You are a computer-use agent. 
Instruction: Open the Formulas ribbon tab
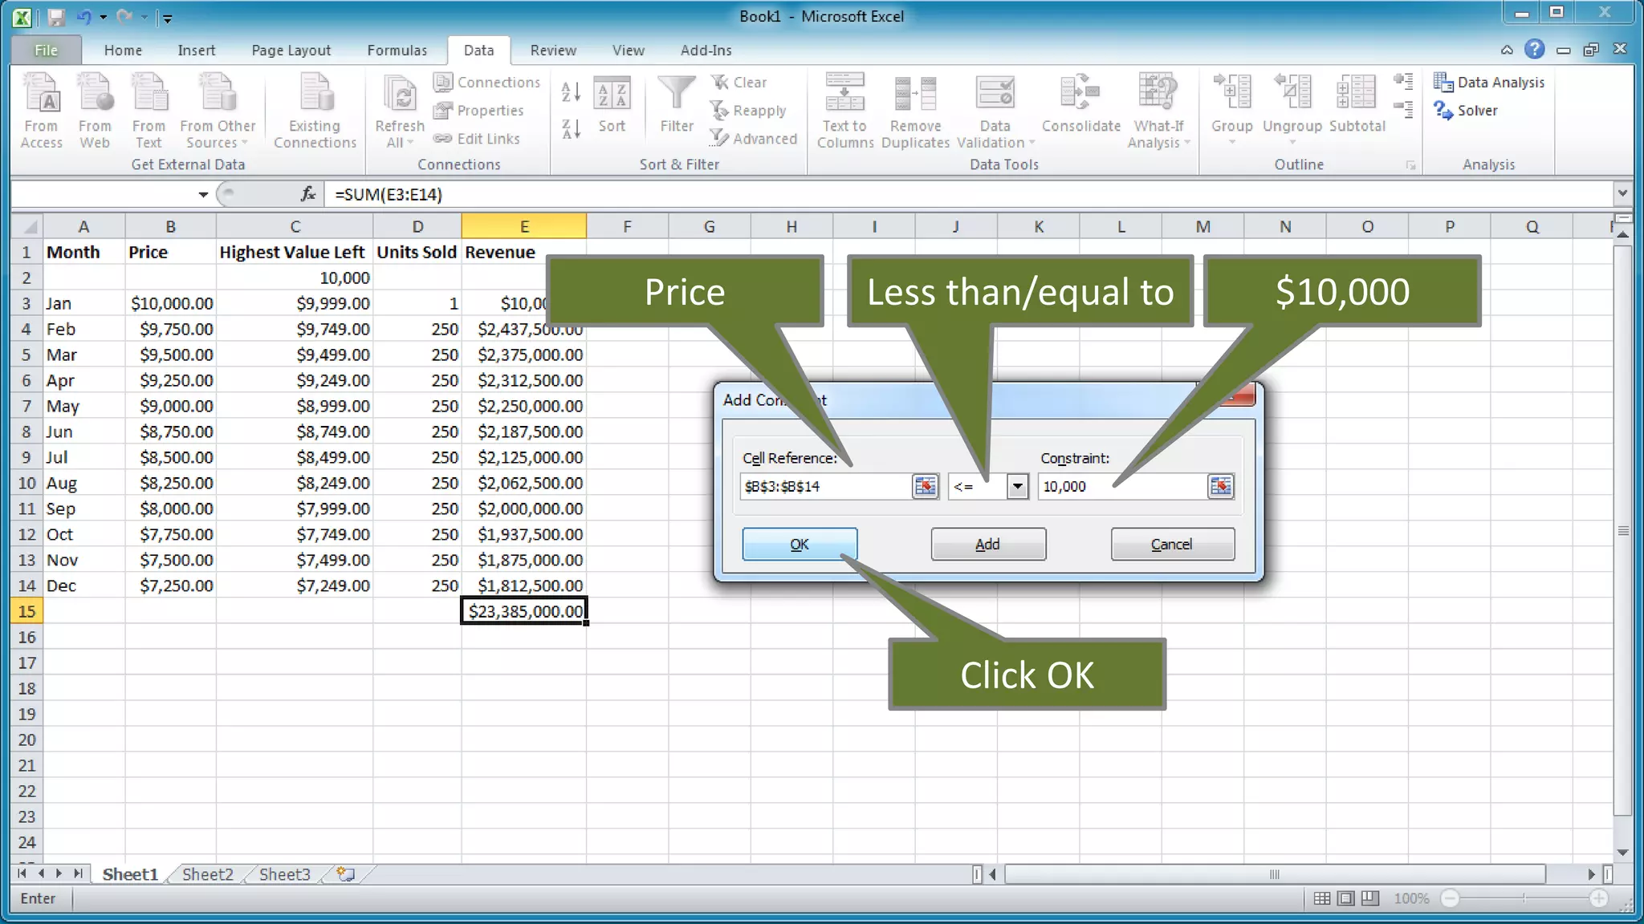tap(397, 50)
